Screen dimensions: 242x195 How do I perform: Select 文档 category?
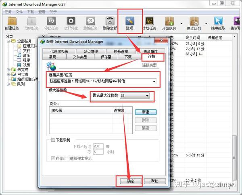coord(26,51)
